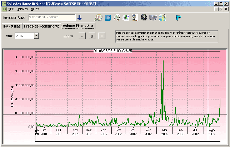
Task: Open the gray safe vault icon
Action: click(153, 18)
